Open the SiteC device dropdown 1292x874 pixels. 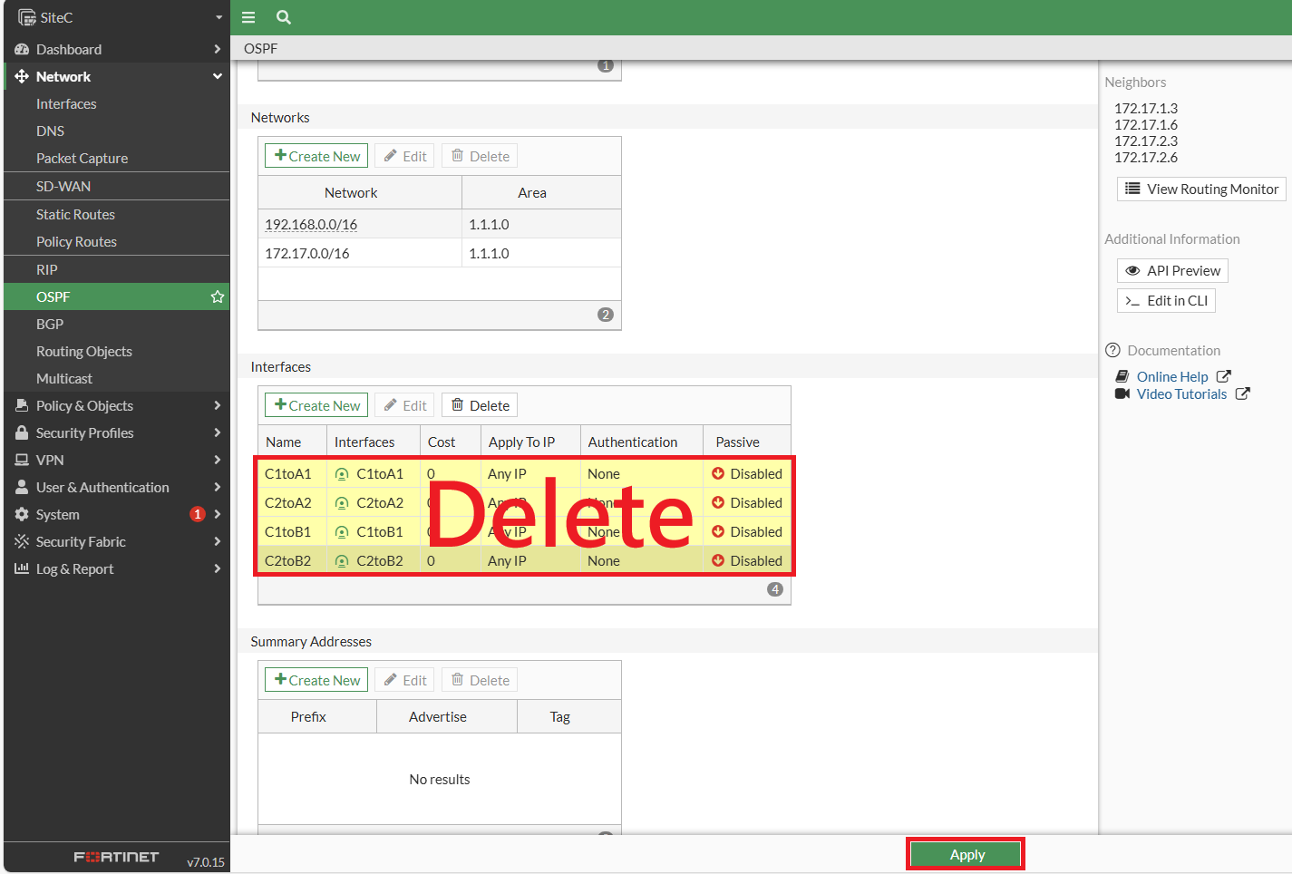(x=219, y=17)
